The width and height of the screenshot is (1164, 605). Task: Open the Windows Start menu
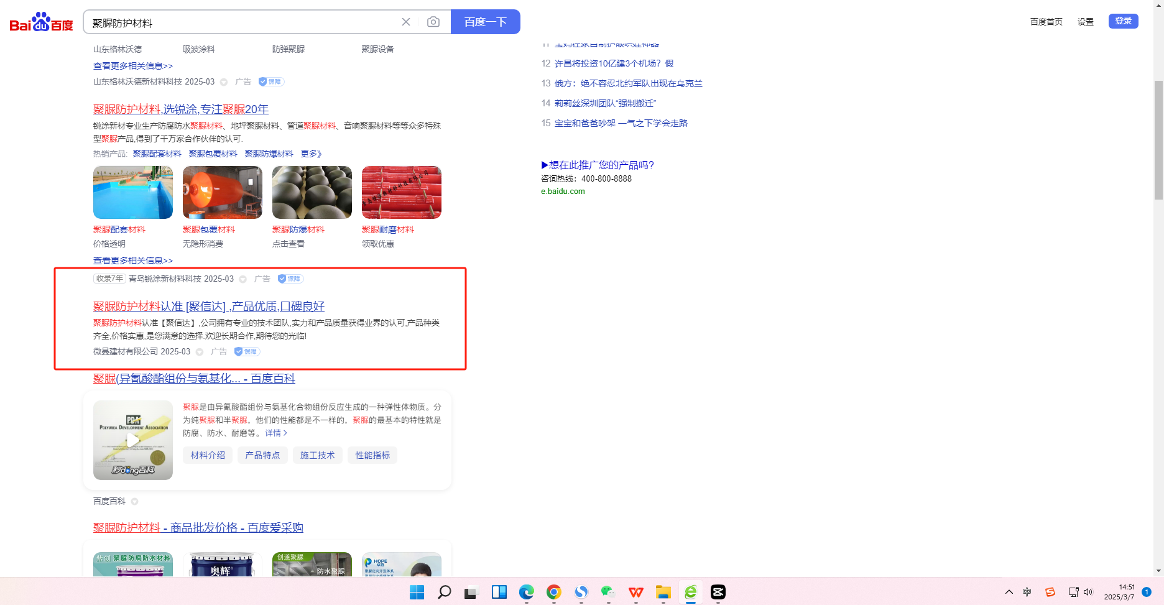coord(417,592)
